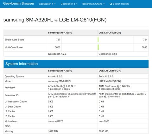The image size is (152, 135).
Task: Click the Motherboard row label
Action: coord(11,121)
